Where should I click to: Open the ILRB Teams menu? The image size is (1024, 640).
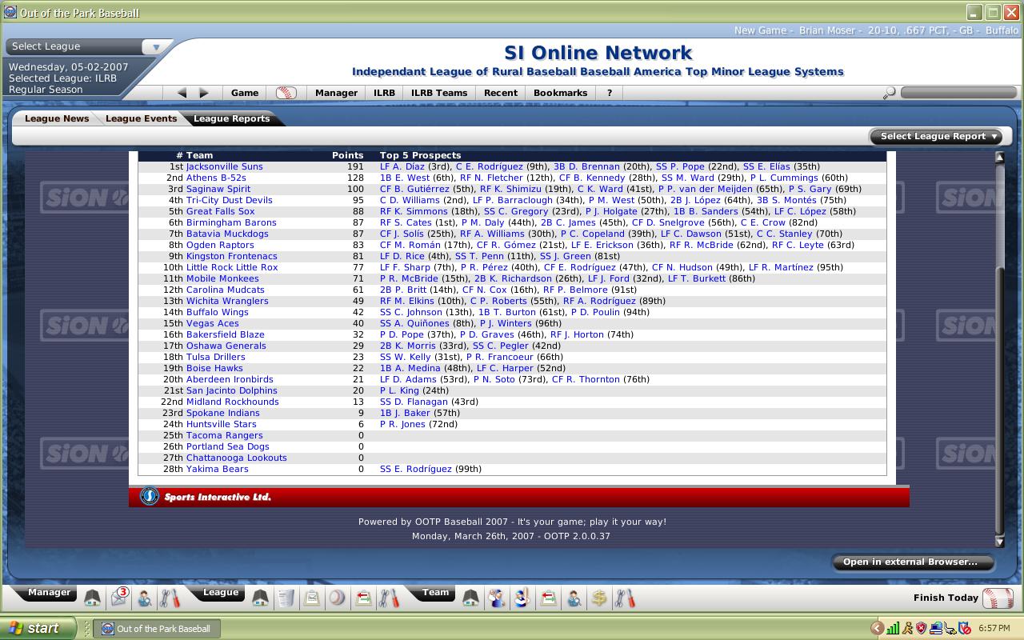[439, 93]
